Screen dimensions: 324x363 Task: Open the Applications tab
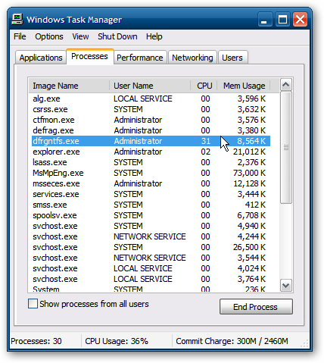click(x=41, y=58)
